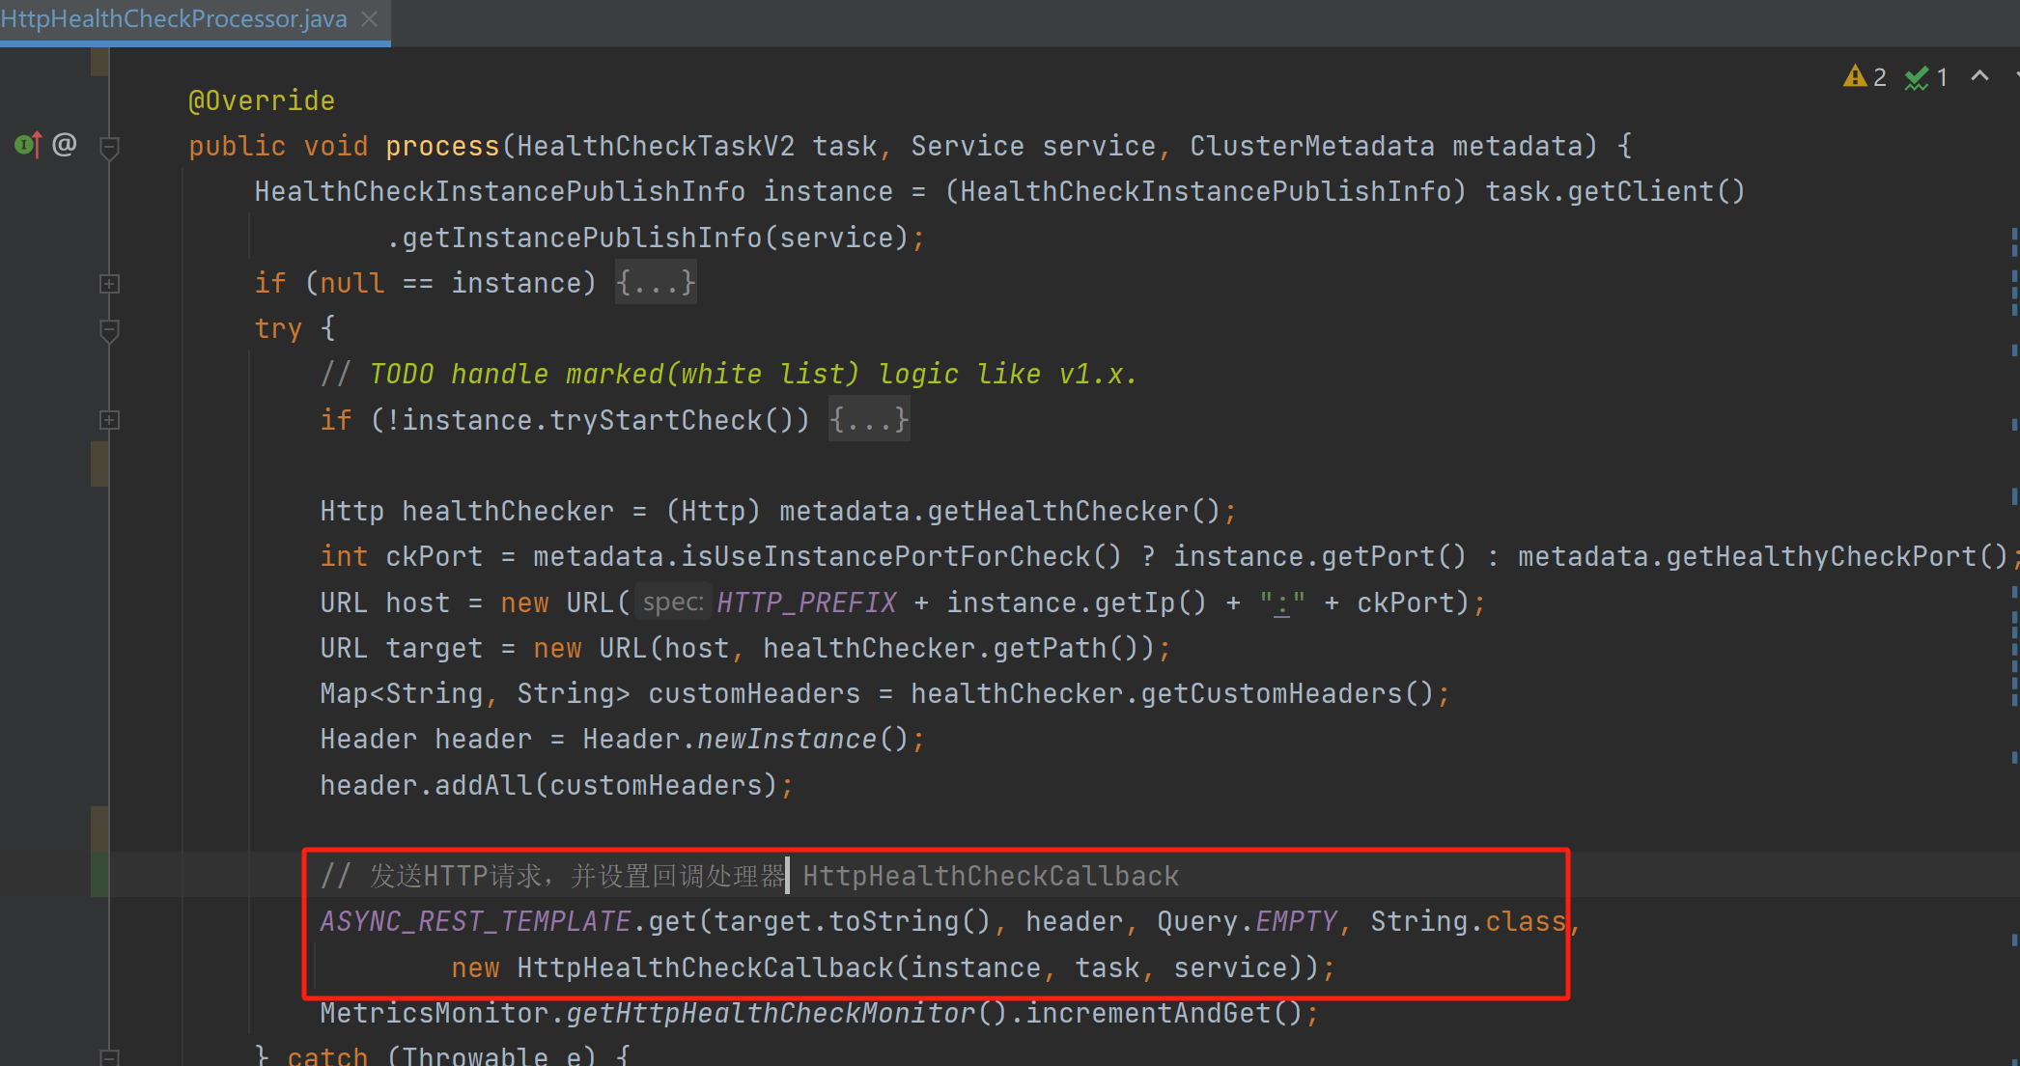This screenshot has height=1066, width=2020.
Task: Select the ASYNC_REST_TEMPLATE constant
Action: pyautogui.click(x=475, y=921)
